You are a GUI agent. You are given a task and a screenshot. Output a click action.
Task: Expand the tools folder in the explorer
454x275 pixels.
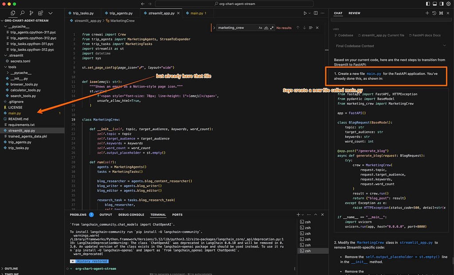[x=13, y=67]
